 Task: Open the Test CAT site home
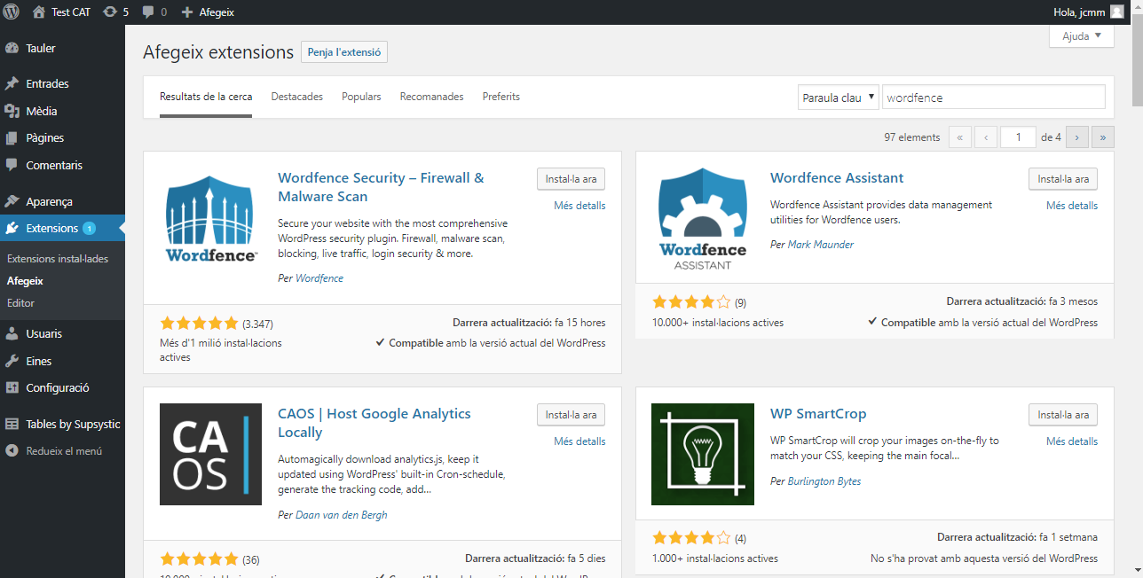[x=62, y=12]
